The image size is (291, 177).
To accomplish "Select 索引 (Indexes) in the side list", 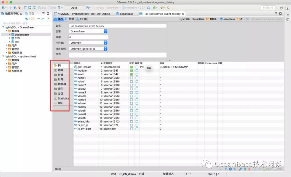I will [x=61, y=89].
